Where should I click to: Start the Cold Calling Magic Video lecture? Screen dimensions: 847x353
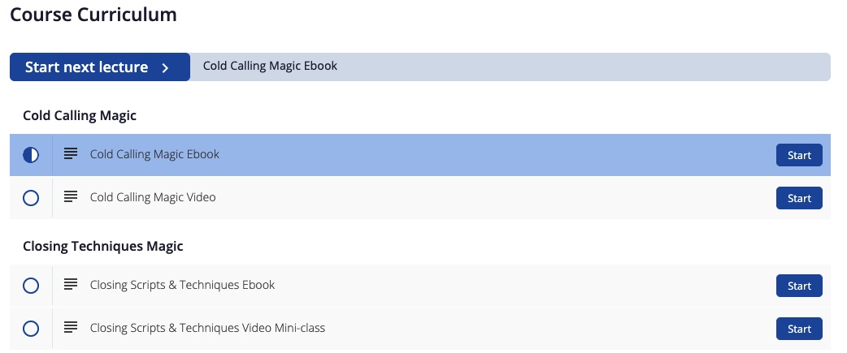pyautogui.click(x=799, y=198)
